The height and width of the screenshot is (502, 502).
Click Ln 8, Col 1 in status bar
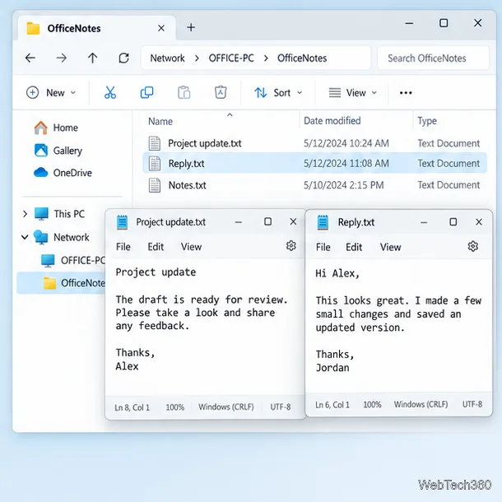(x=132, y=407)
